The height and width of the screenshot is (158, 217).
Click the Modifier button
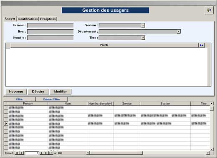click(61, 92)
